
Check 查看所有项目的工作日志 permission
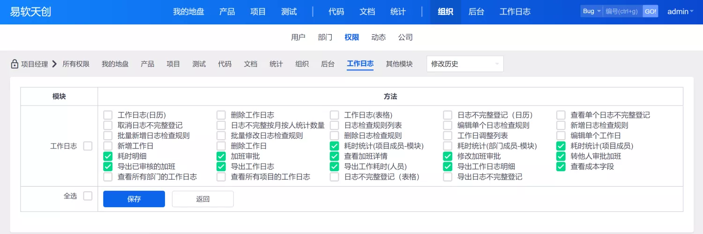click(x=221, y=177)
